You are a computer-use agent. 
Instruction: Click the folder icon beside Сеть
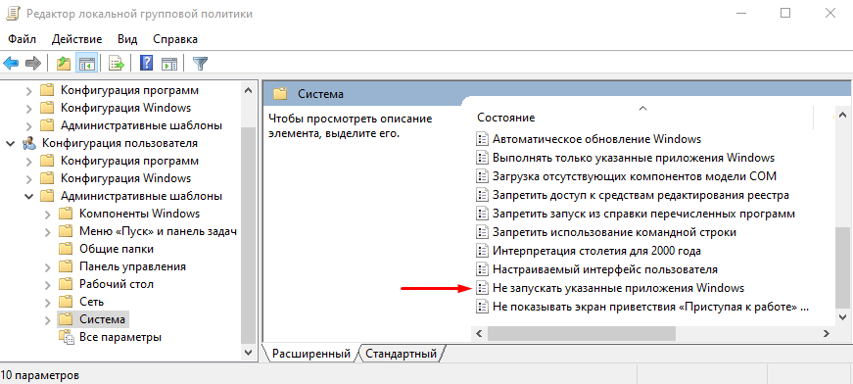coord(66,302)
